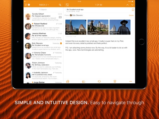159x119 pixels.
Task: Open Jorge Barber's email
Action: pyautogui.click(x=43, y=82)
